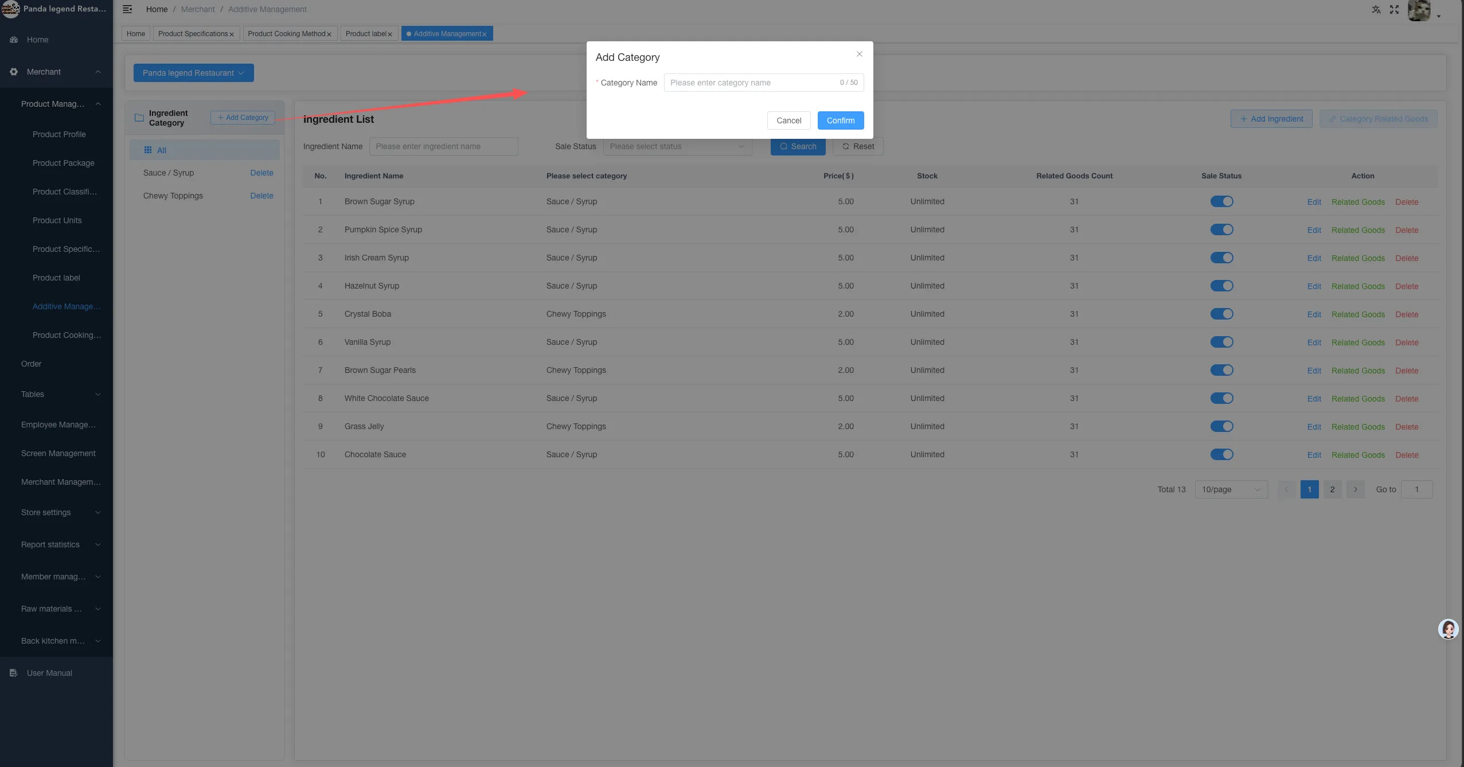Click the Search button

click(798, 146)
